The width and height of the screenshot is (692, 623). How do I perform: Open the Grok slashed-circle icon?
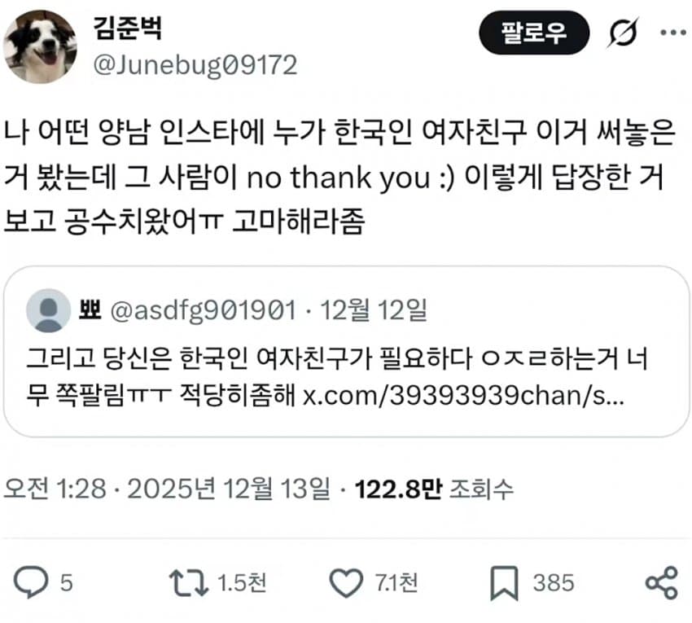[623, 33]
